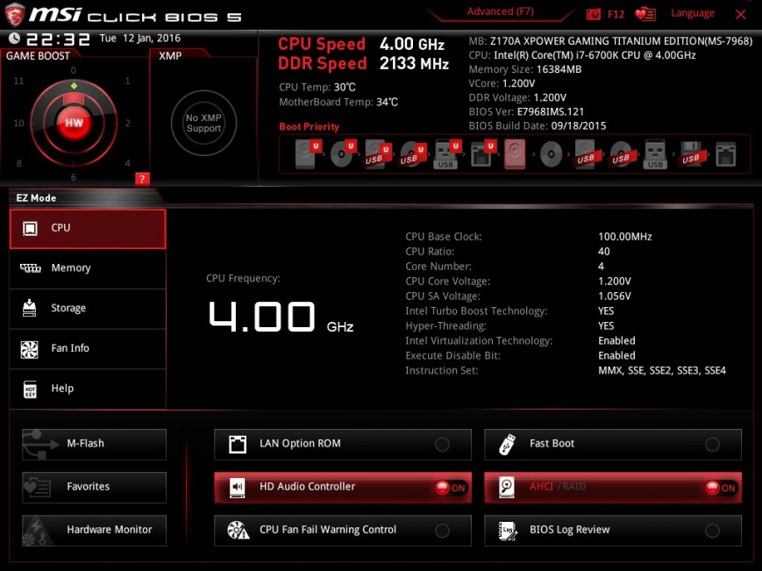
Task: Click the CPU Ratio value 40
Action: [x=604, y=252]
